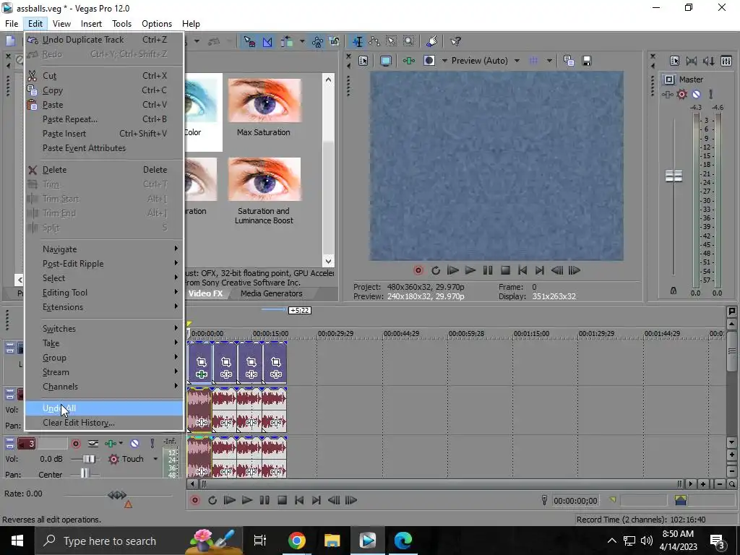
Task: Toggle auto ripple in the toolbar
Action: (x=286, y=41)
